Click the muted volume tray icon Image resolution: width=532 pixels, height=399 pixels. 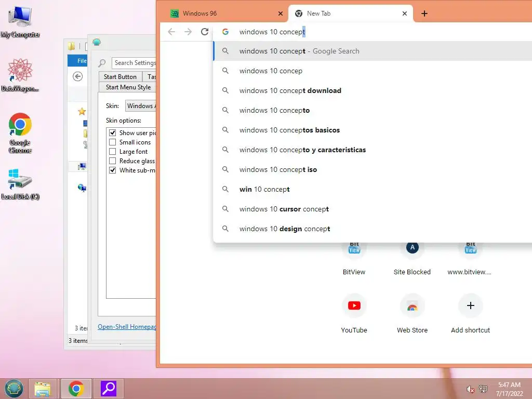pos(470,389)
